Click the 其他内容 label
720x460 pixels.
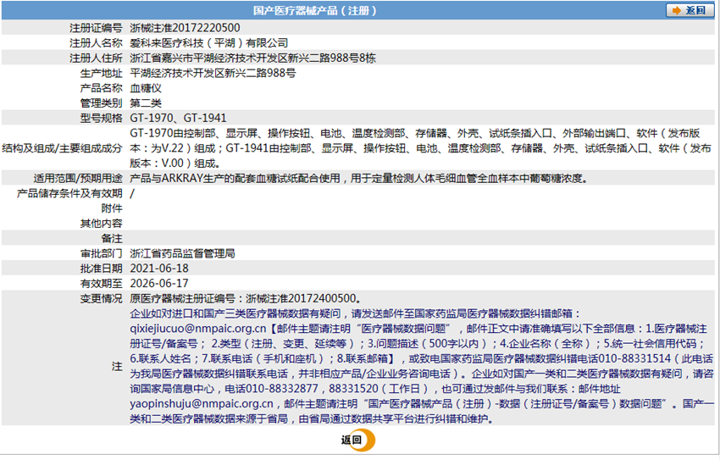101,224
